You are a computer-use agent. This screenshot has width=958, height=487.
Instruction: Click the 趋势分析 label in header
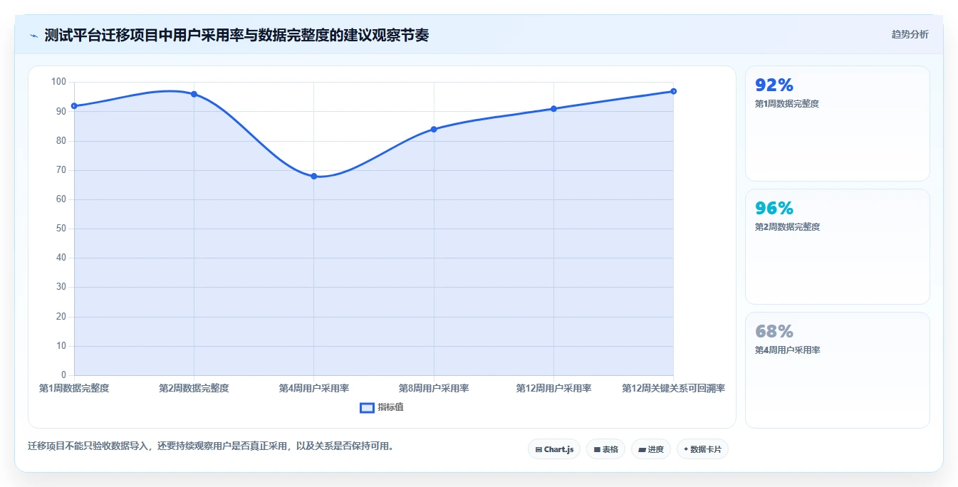click(910, 34)
